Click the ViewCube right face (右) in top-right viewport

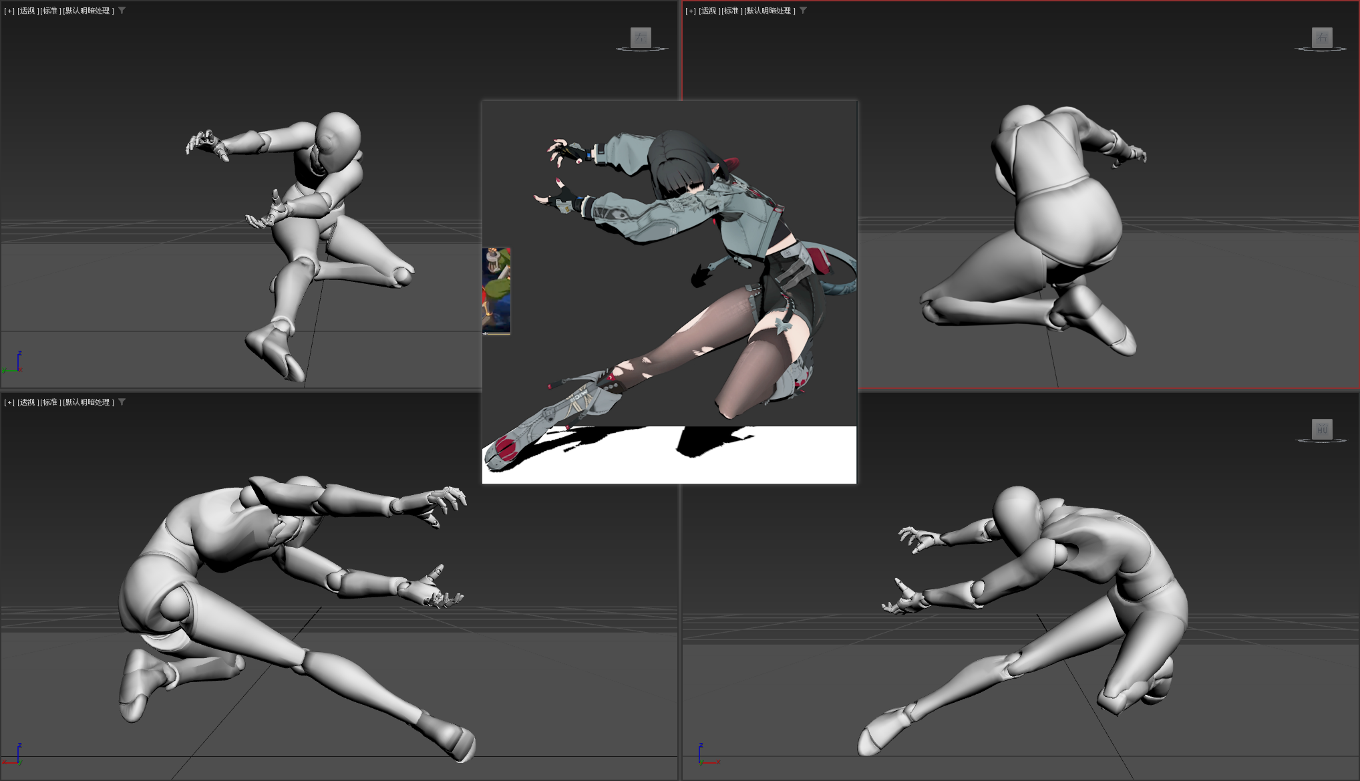(1321, 37)
